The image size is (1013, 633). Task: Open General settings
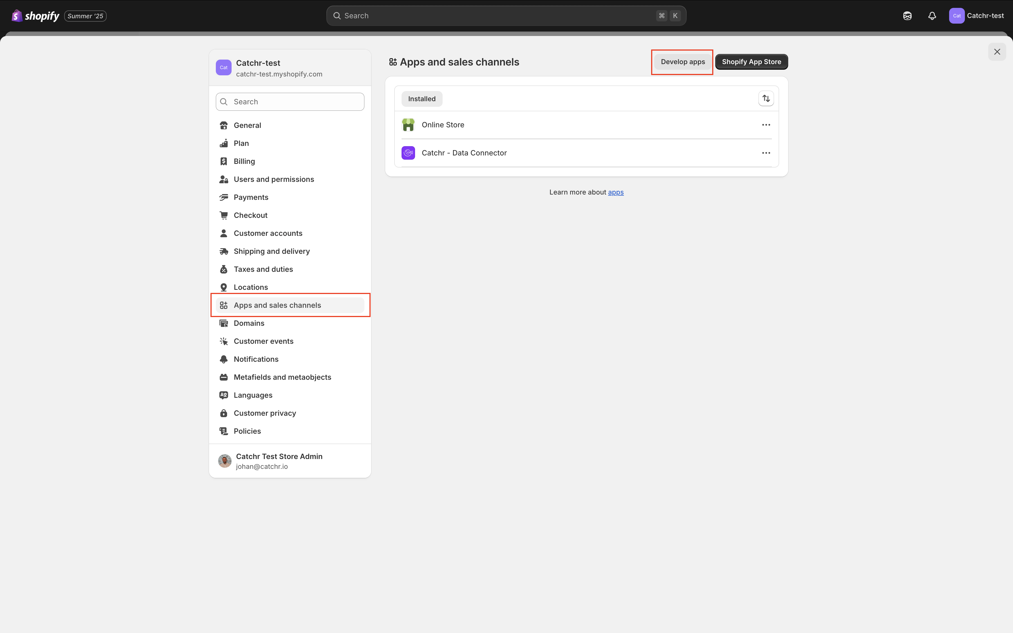click(290, 125)
